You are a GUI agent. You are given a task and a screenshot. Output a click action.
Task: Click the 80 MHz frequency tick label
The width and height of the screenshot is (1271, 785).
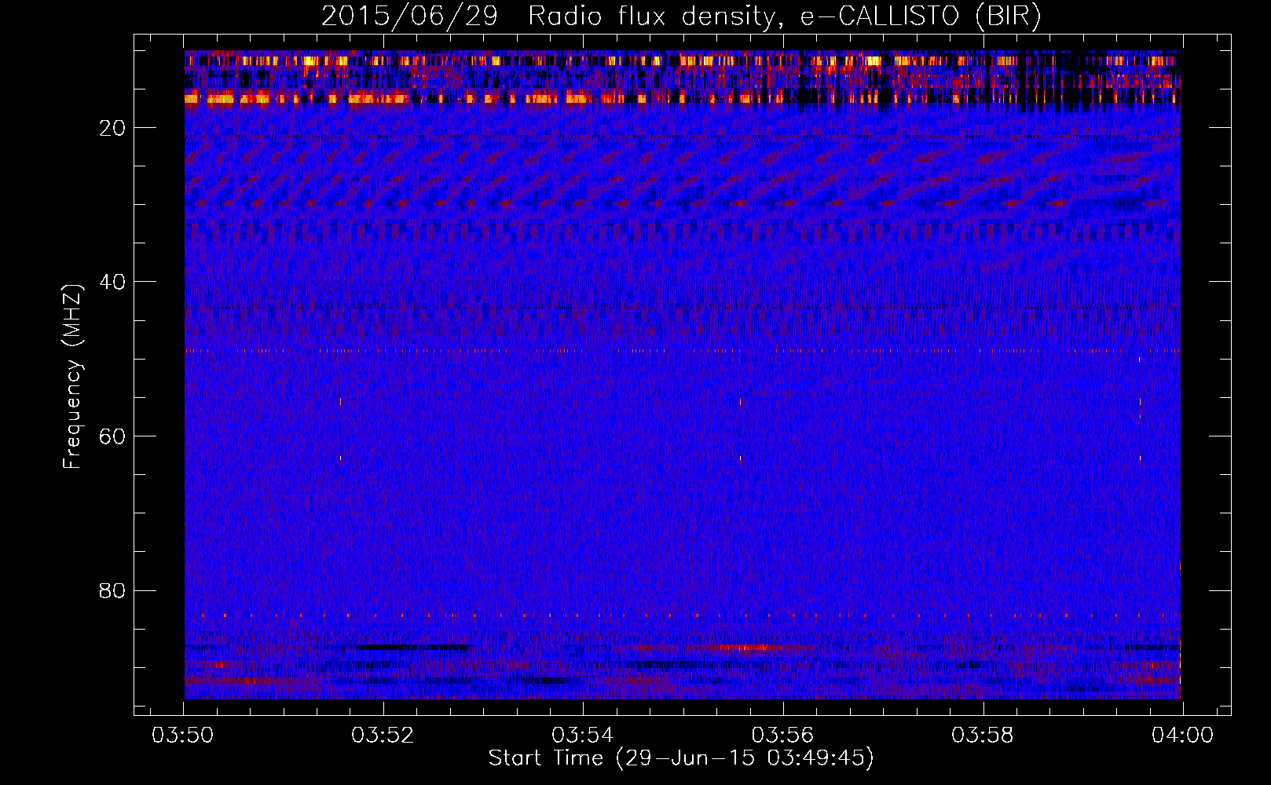(113, 590)
